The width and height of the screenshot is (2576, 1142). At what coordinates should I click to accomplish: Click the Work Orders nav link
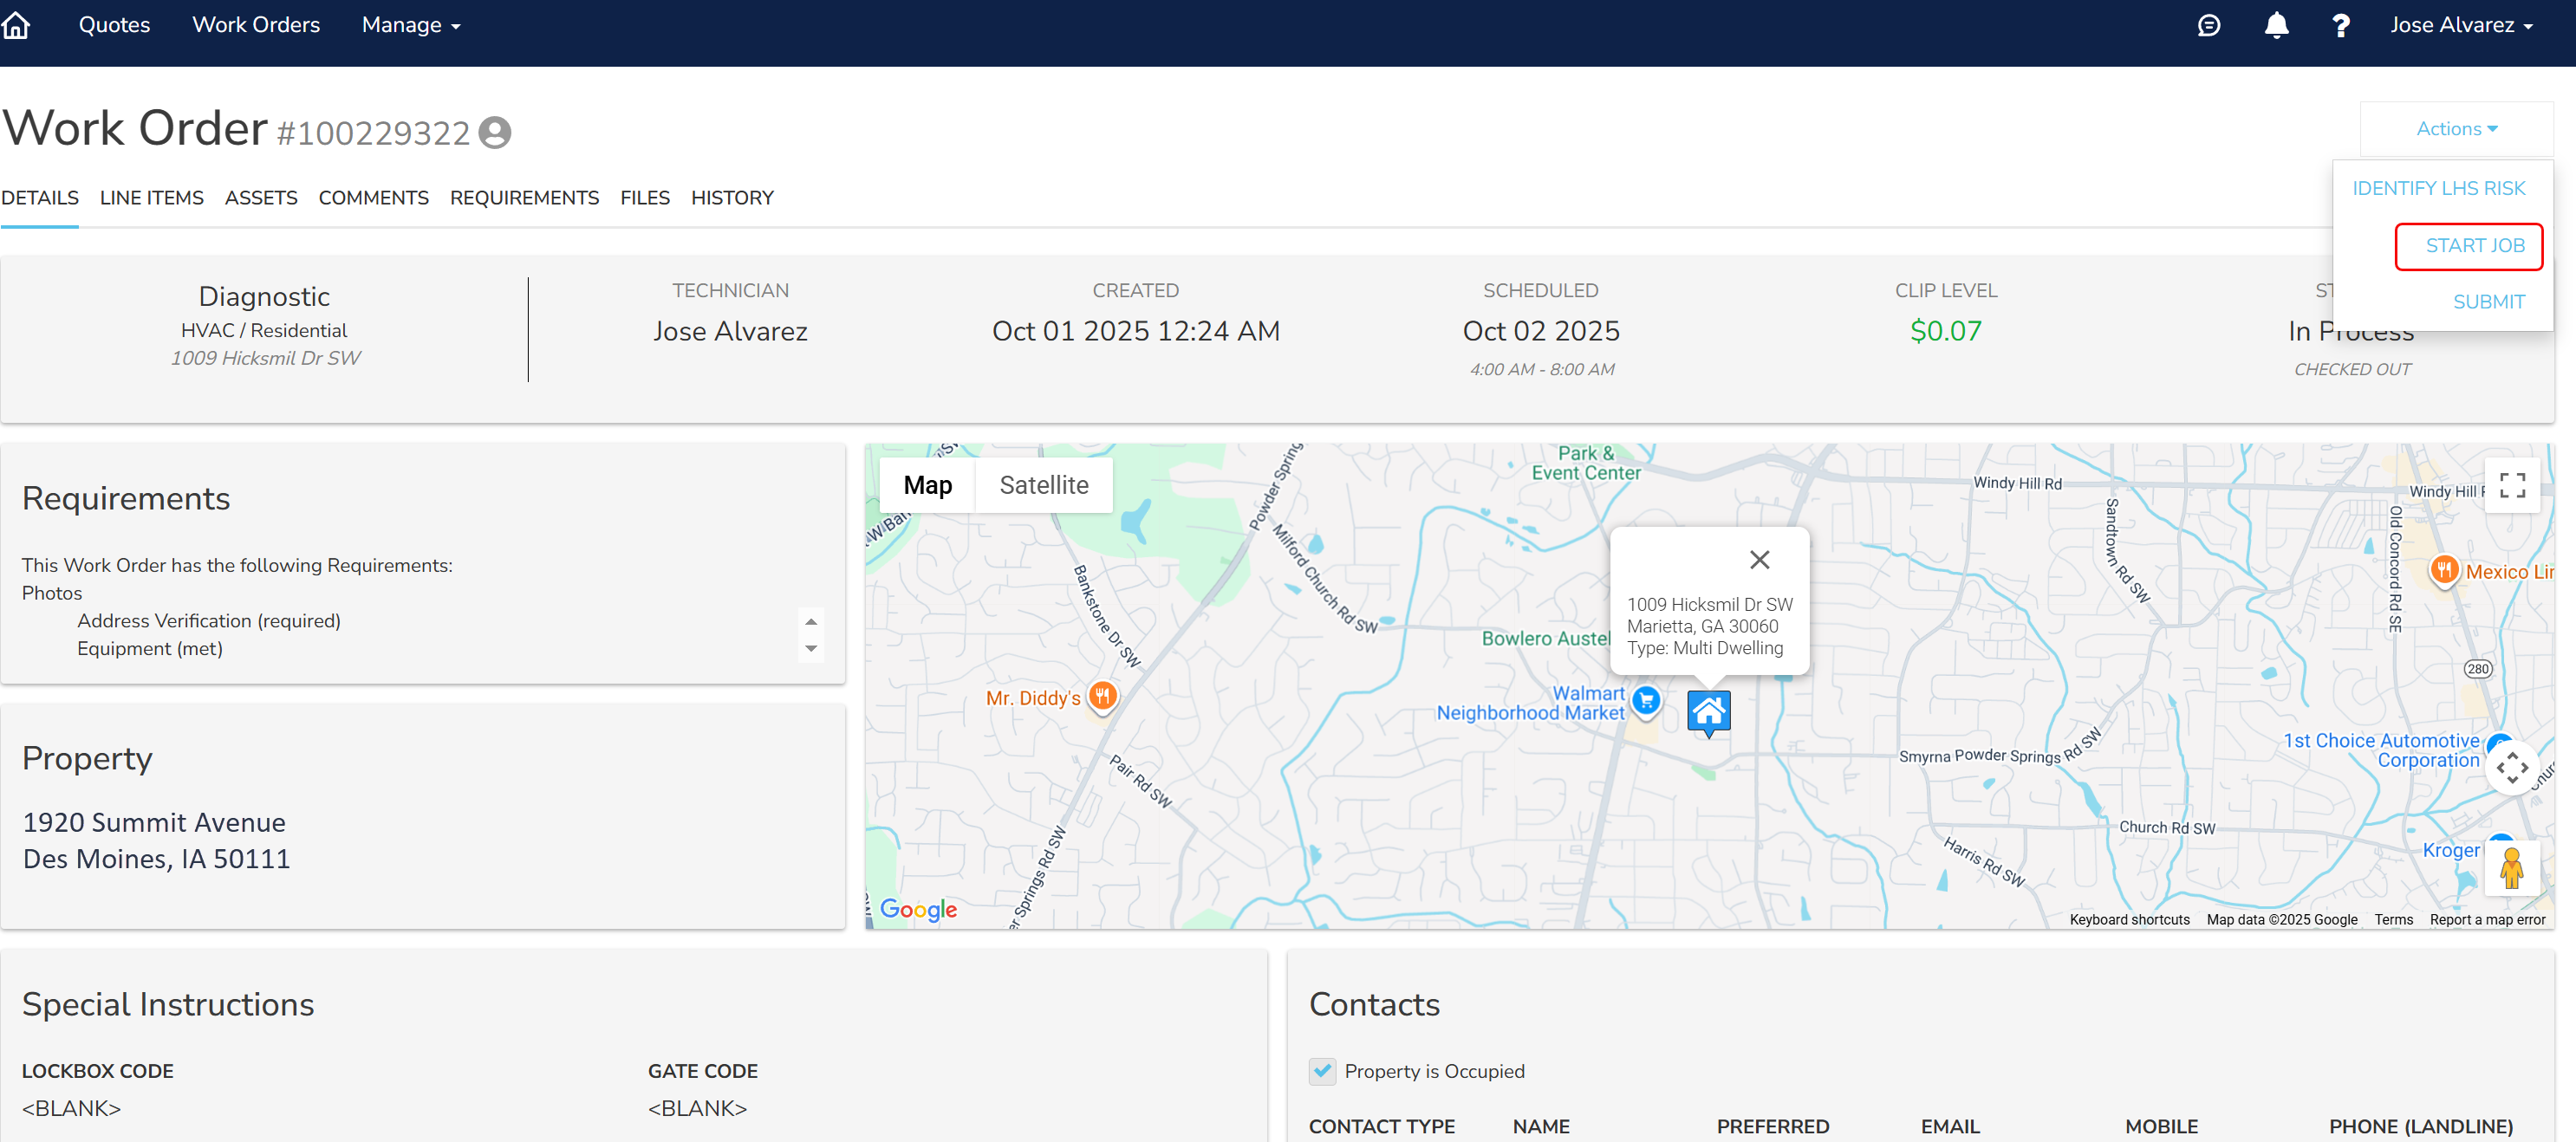coord(256,25)
